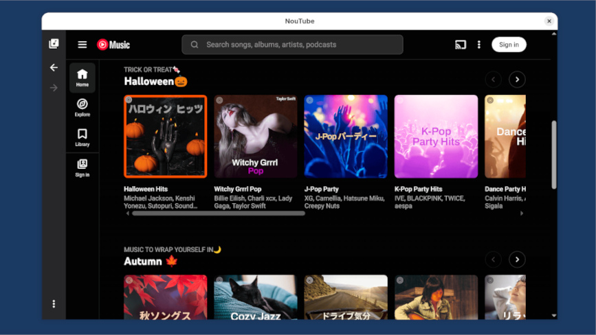Show next Halloween playlists with right chevron
Viewport: 596px width, 335px height.
point(517,80)
